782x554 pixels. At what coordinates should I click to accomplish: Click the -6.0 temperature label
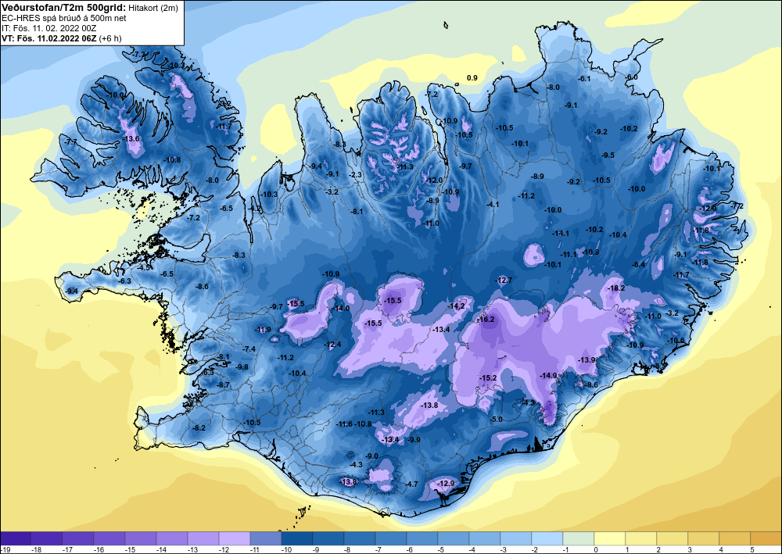pos(631,77)
